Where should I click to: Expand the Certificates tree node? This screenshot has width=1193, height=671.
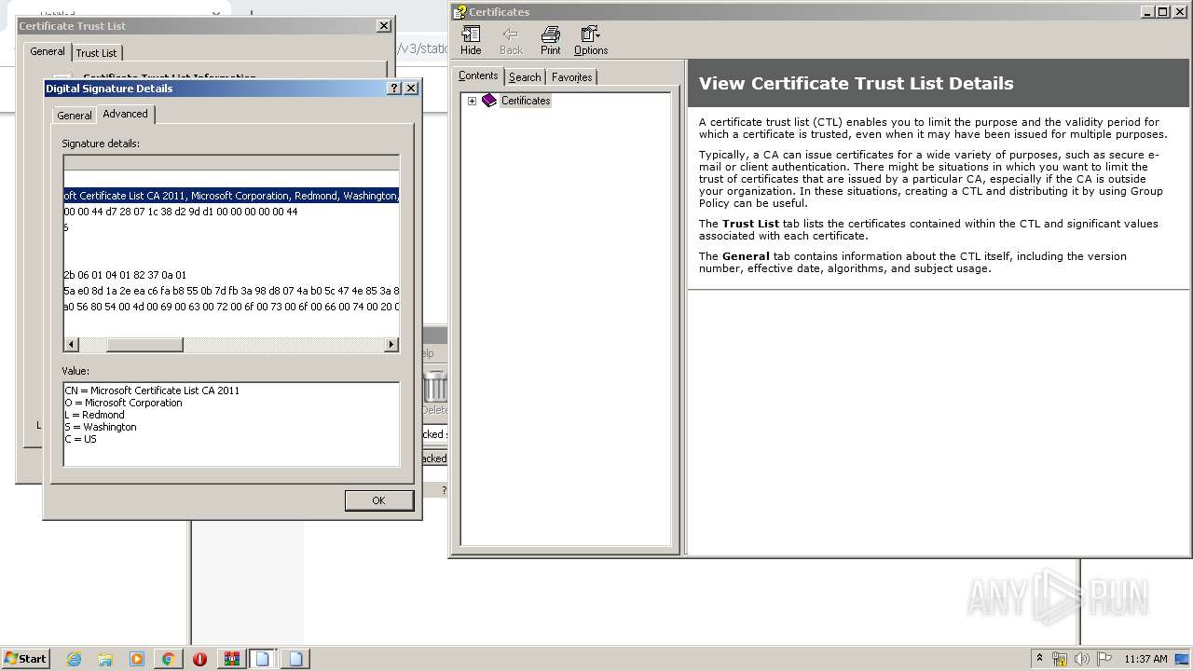click(472, 101)
